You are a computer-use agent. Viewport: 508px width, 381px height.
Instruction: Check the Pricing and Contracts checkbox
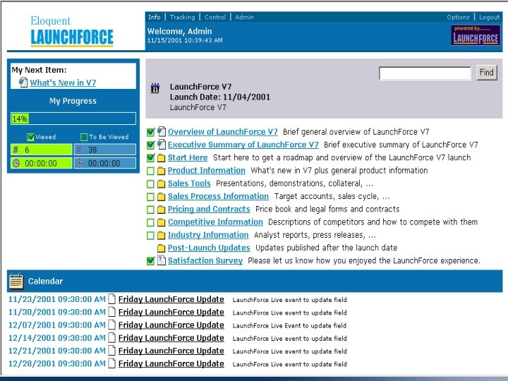point(150,210)
